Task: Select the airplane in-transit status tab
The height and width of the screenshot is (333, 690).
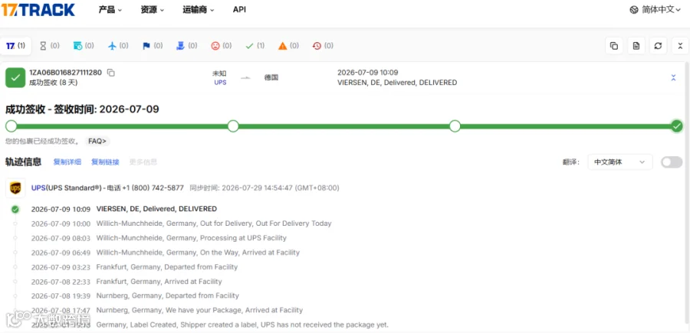Action: point(118,46)
